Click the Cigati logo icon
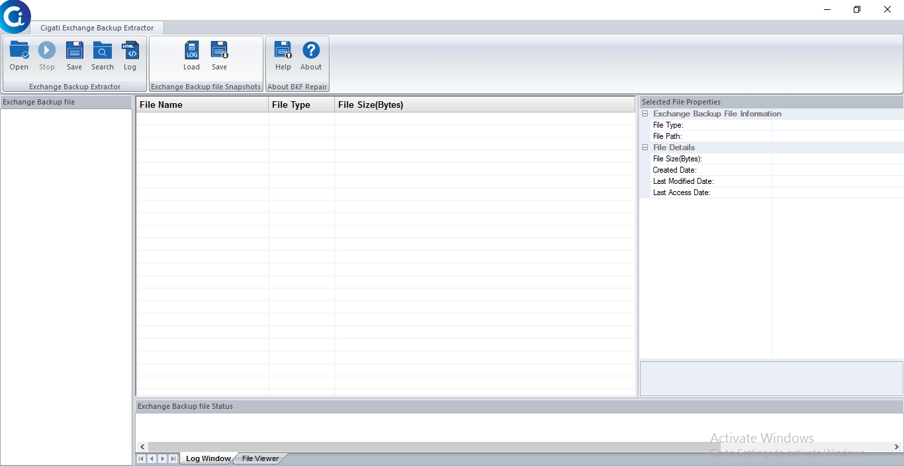 point(15,17)
